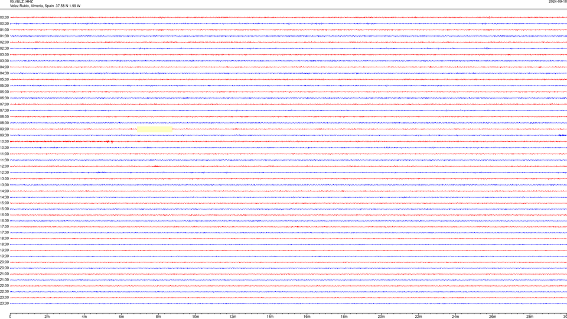Select the 04:30 time label
Screen dimensions: 567x319
[4, 73]
